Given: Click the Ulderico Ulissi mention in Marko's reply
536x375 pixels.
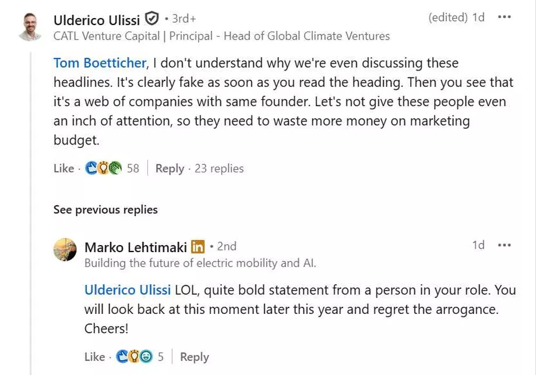Looking at the screenshot, I should click(x=127, y=289).
